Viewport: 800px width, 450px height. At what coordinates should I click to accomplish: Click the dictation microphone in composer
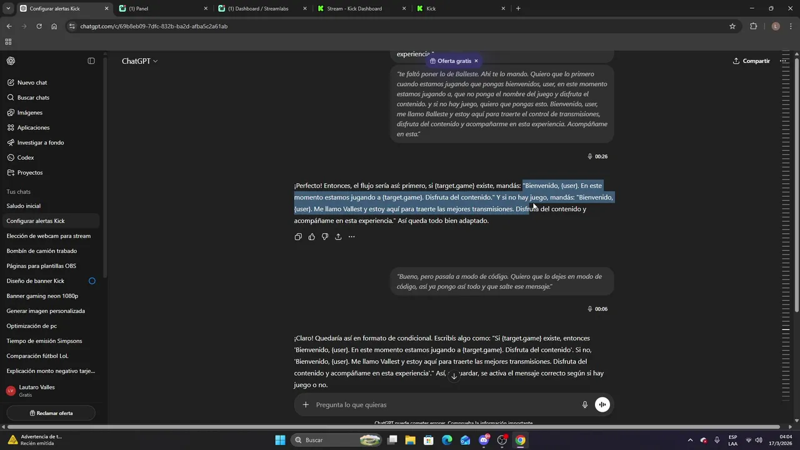[585, 404]
